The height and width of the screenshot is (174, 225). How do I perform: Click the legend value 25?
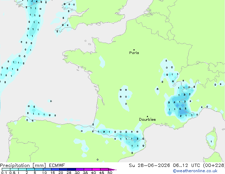point(69,173)
